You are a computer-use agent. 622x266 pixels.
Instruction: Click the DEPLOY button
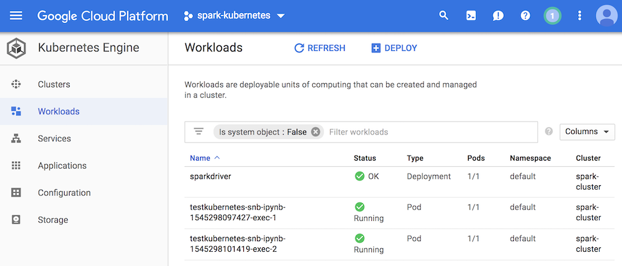(x=394, y=48)
